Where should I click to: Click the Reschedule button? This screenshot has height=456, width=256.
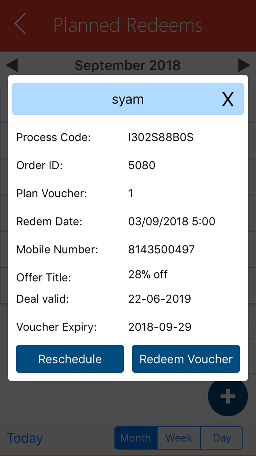[x=70, y=359]
